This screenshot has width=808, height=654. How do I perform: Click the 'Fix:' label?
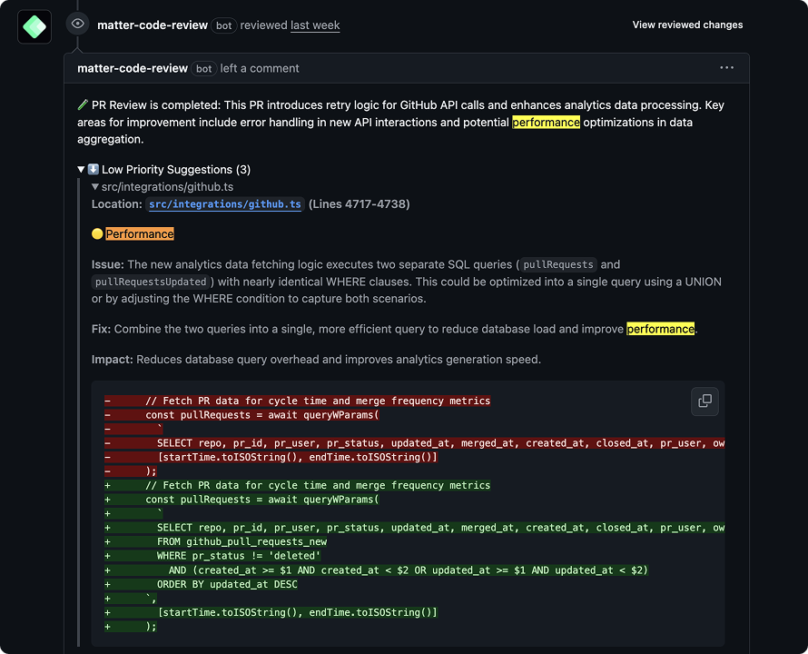(x=101, y=329)
